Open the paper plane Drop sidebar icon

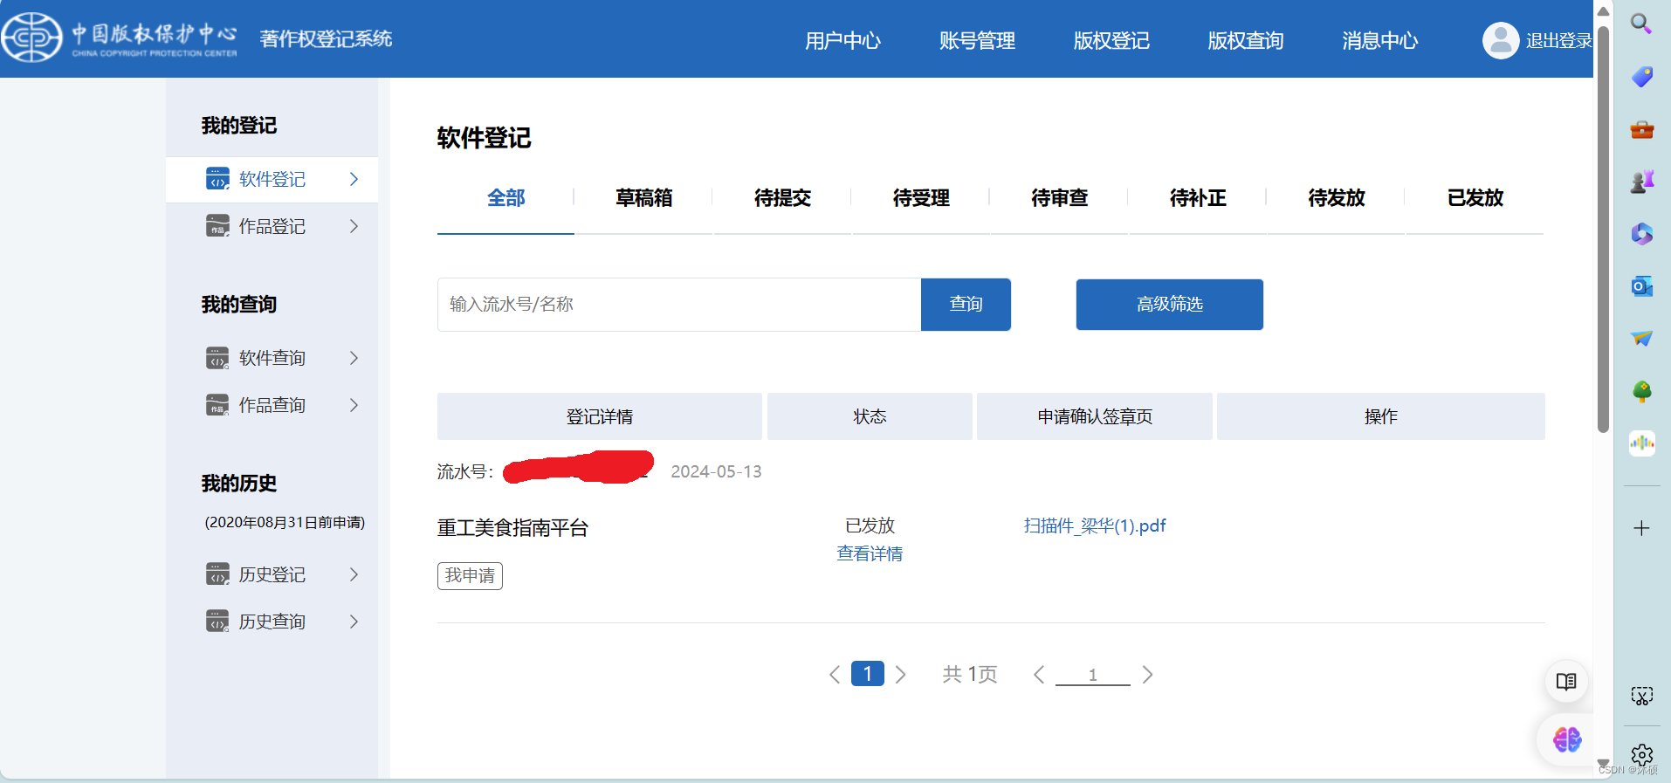1641,339
